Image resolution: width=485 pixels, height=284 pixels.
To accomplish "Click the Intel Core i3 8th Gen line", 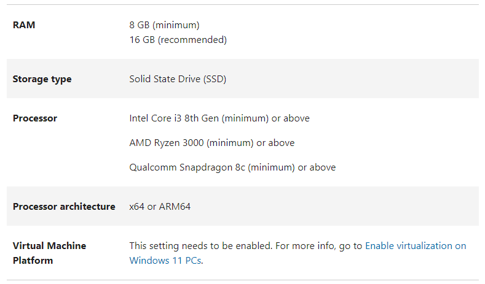I will (x=219, y=118).
